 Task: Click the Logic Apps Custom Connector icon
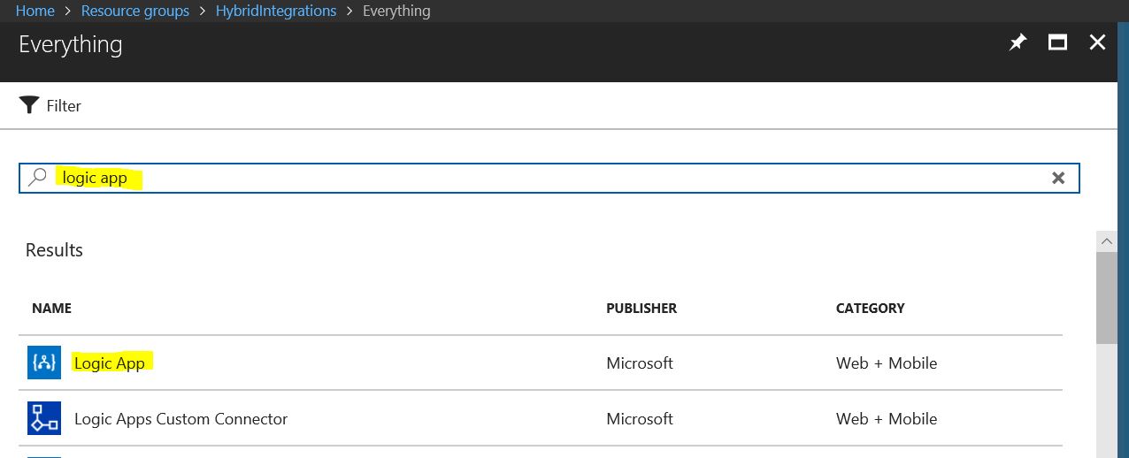[x=44, y=418]
